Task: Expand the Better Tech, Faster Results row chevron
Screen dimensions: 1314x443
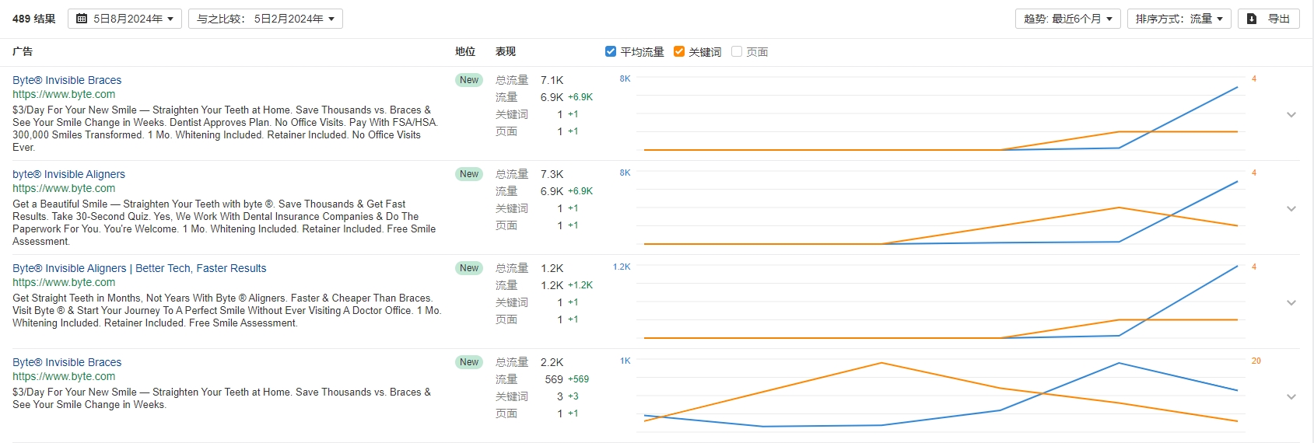Action: pos(1291,302)
